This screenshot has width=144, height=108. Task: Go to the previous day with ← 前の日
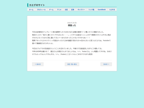point(38,64)
